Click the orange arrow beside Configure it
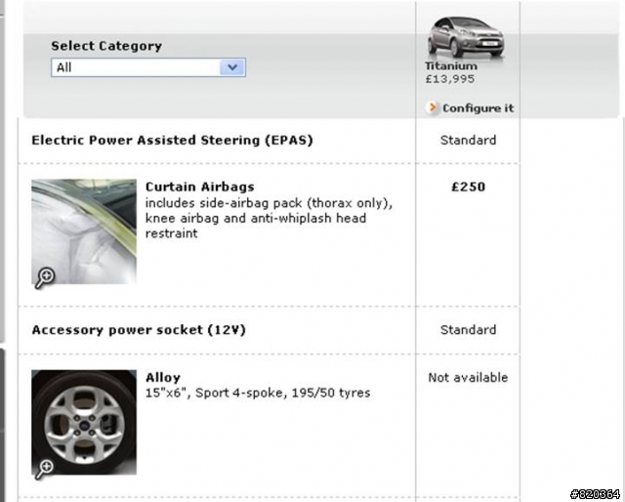 coord(432,107)
